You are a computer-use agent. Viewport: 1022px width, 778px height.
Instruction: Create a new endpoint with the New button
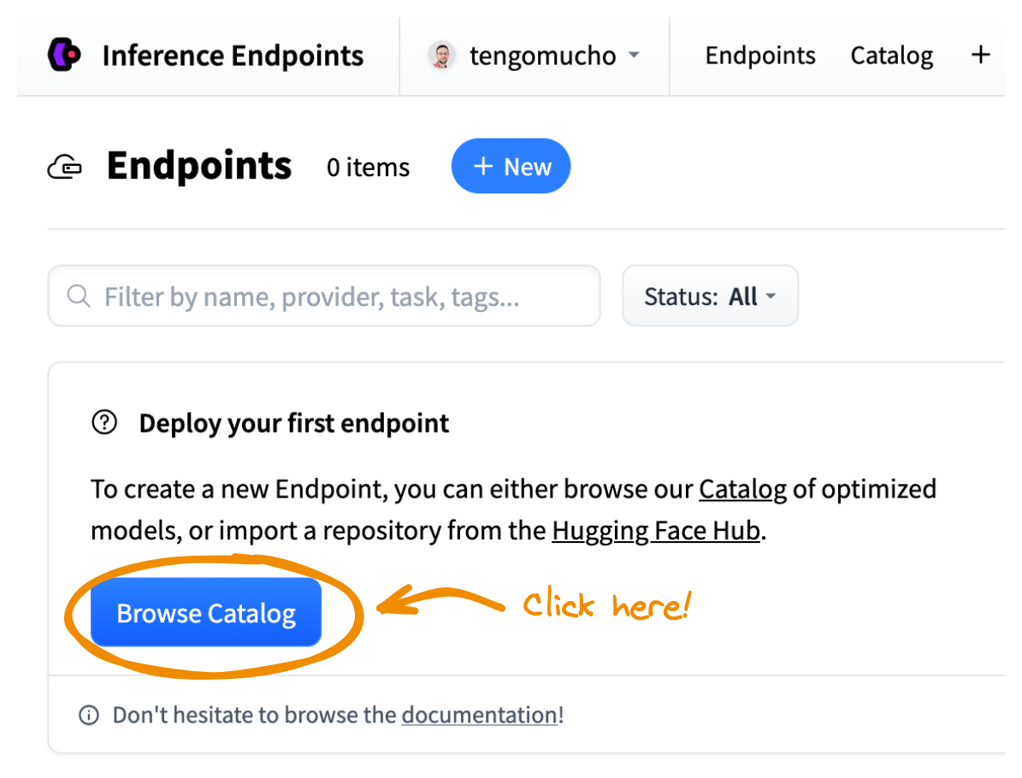pos(511,166)
